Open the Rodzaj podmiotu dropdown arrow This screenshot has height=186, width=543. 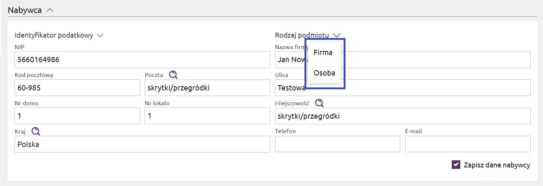[x=337, y=35]
